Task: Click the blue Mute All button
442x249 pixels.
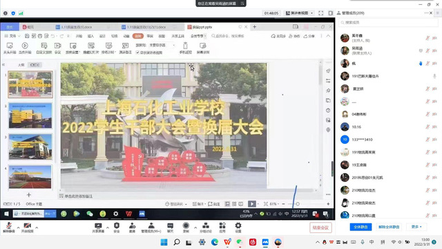Action: pos(361,227)
